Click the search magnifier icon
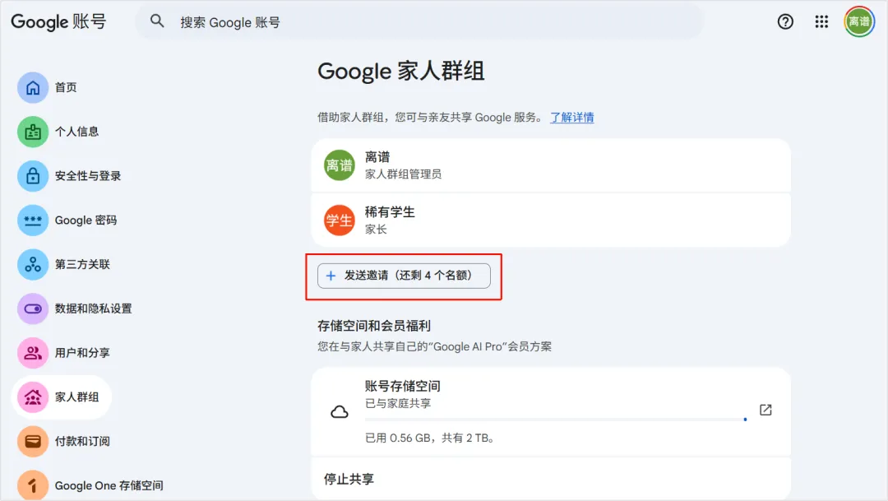The height and width of the screenshot is (501, 888). 157,22
